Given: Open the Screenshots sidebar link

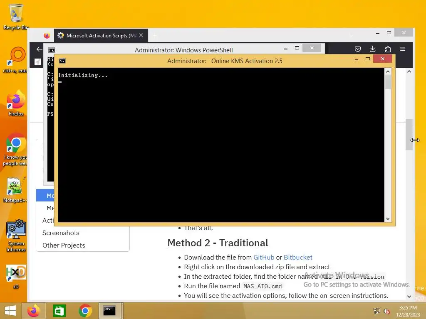Looking at the screenshot, I should pos(61,233).
